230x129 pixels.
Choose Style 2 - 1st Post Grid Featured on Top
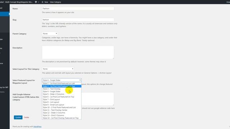[x=61, y=86]
